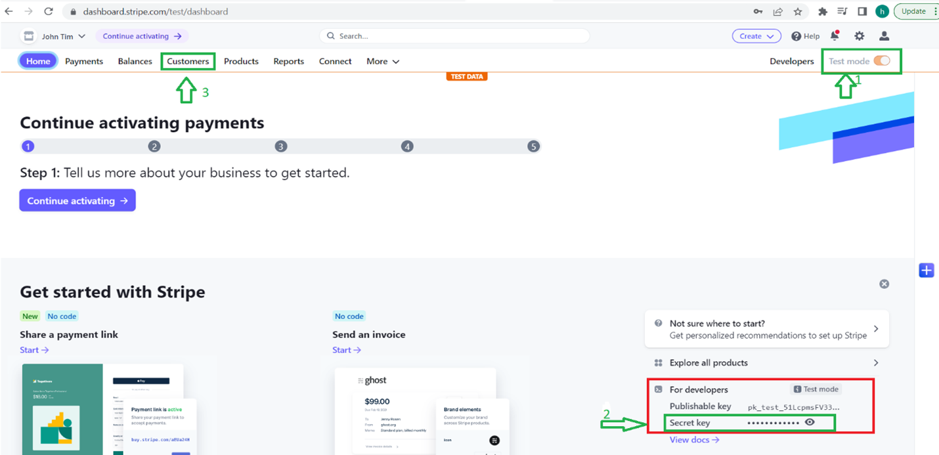
Task: Click the For developers terminal icon
Action: pos(659,389)
